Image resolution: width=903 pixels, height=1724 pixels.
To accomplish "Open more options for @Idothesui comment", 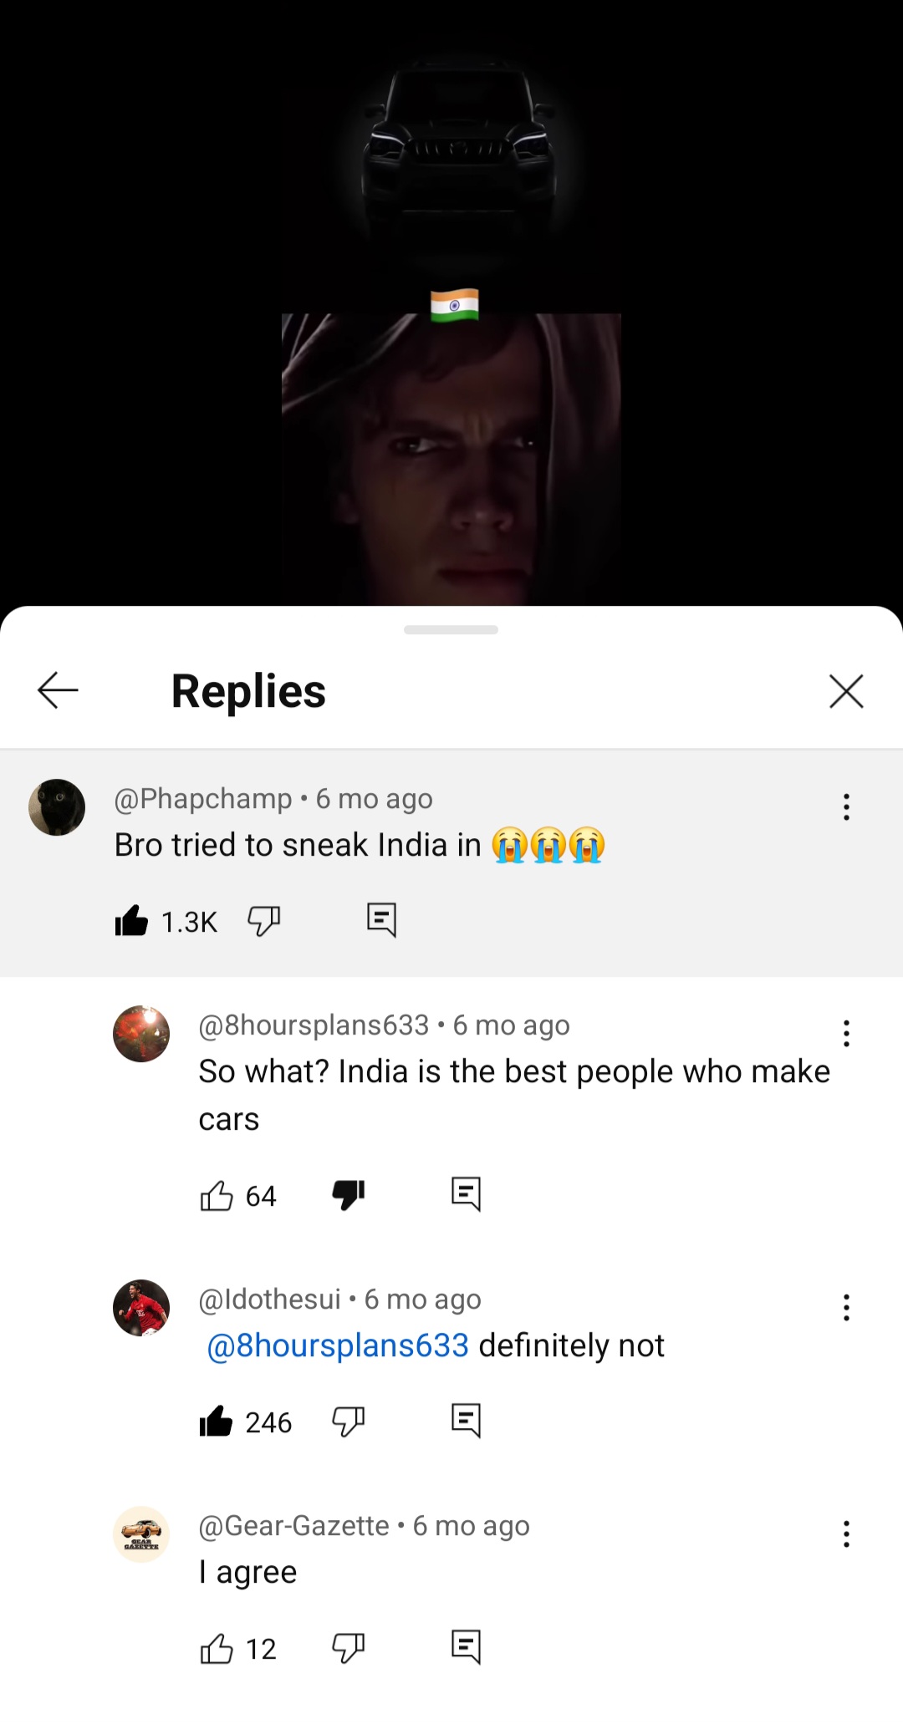I will tap(846, 1308).
